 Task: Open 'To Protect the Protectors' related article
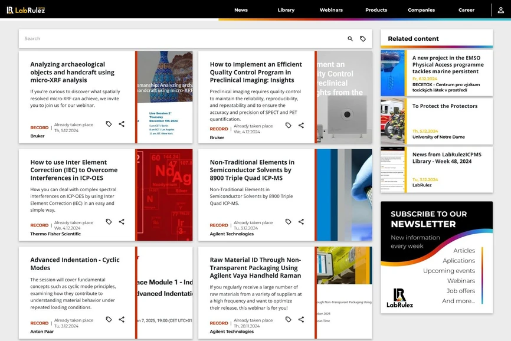point(445,106)
